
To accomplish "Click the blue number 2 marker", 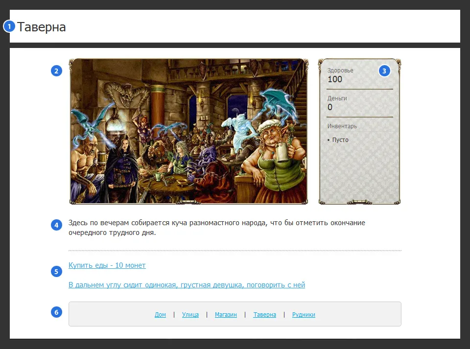I will pos(56,71).
